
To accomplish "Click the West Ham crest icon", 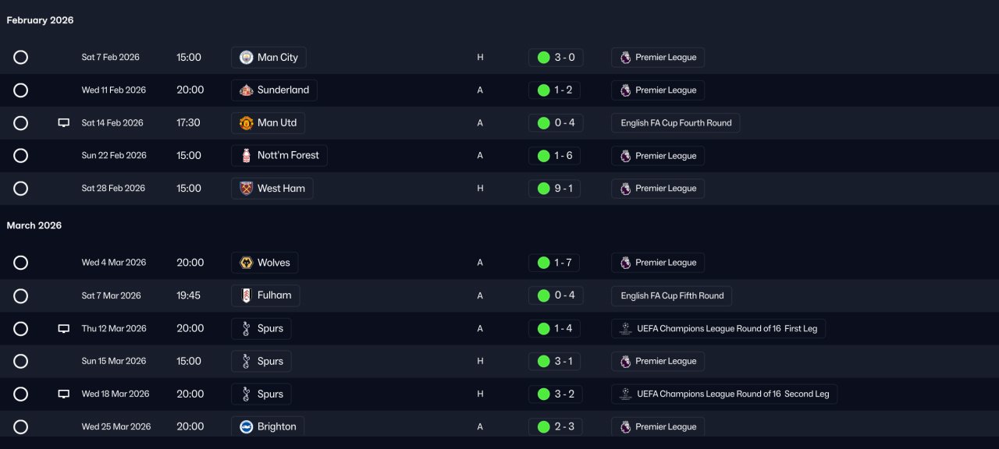I will pyautogui.click(x=246, y=189).
